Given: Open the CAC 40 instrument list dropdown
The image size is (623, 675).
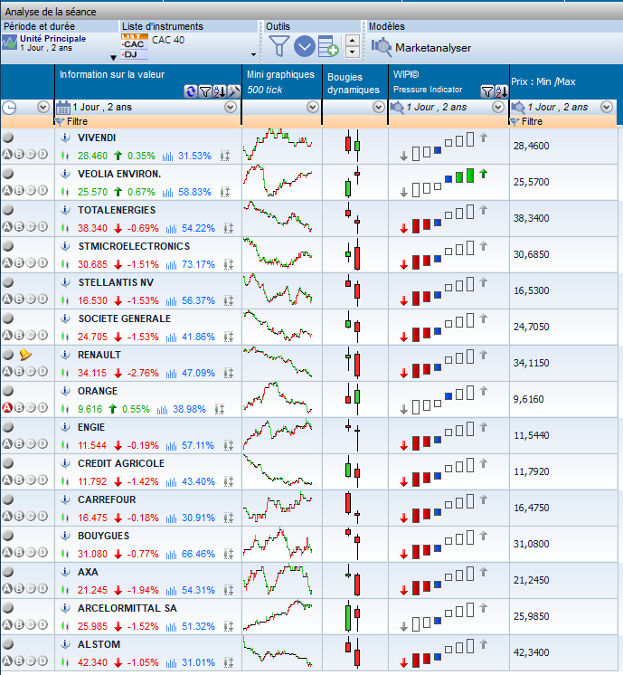Looking at the screenshot, I should [x=253, y=54].
